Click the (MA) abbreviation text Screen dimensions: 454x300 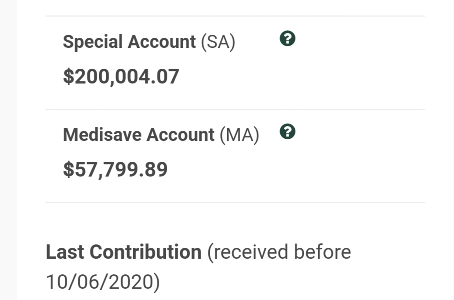(x=239, y=135)
